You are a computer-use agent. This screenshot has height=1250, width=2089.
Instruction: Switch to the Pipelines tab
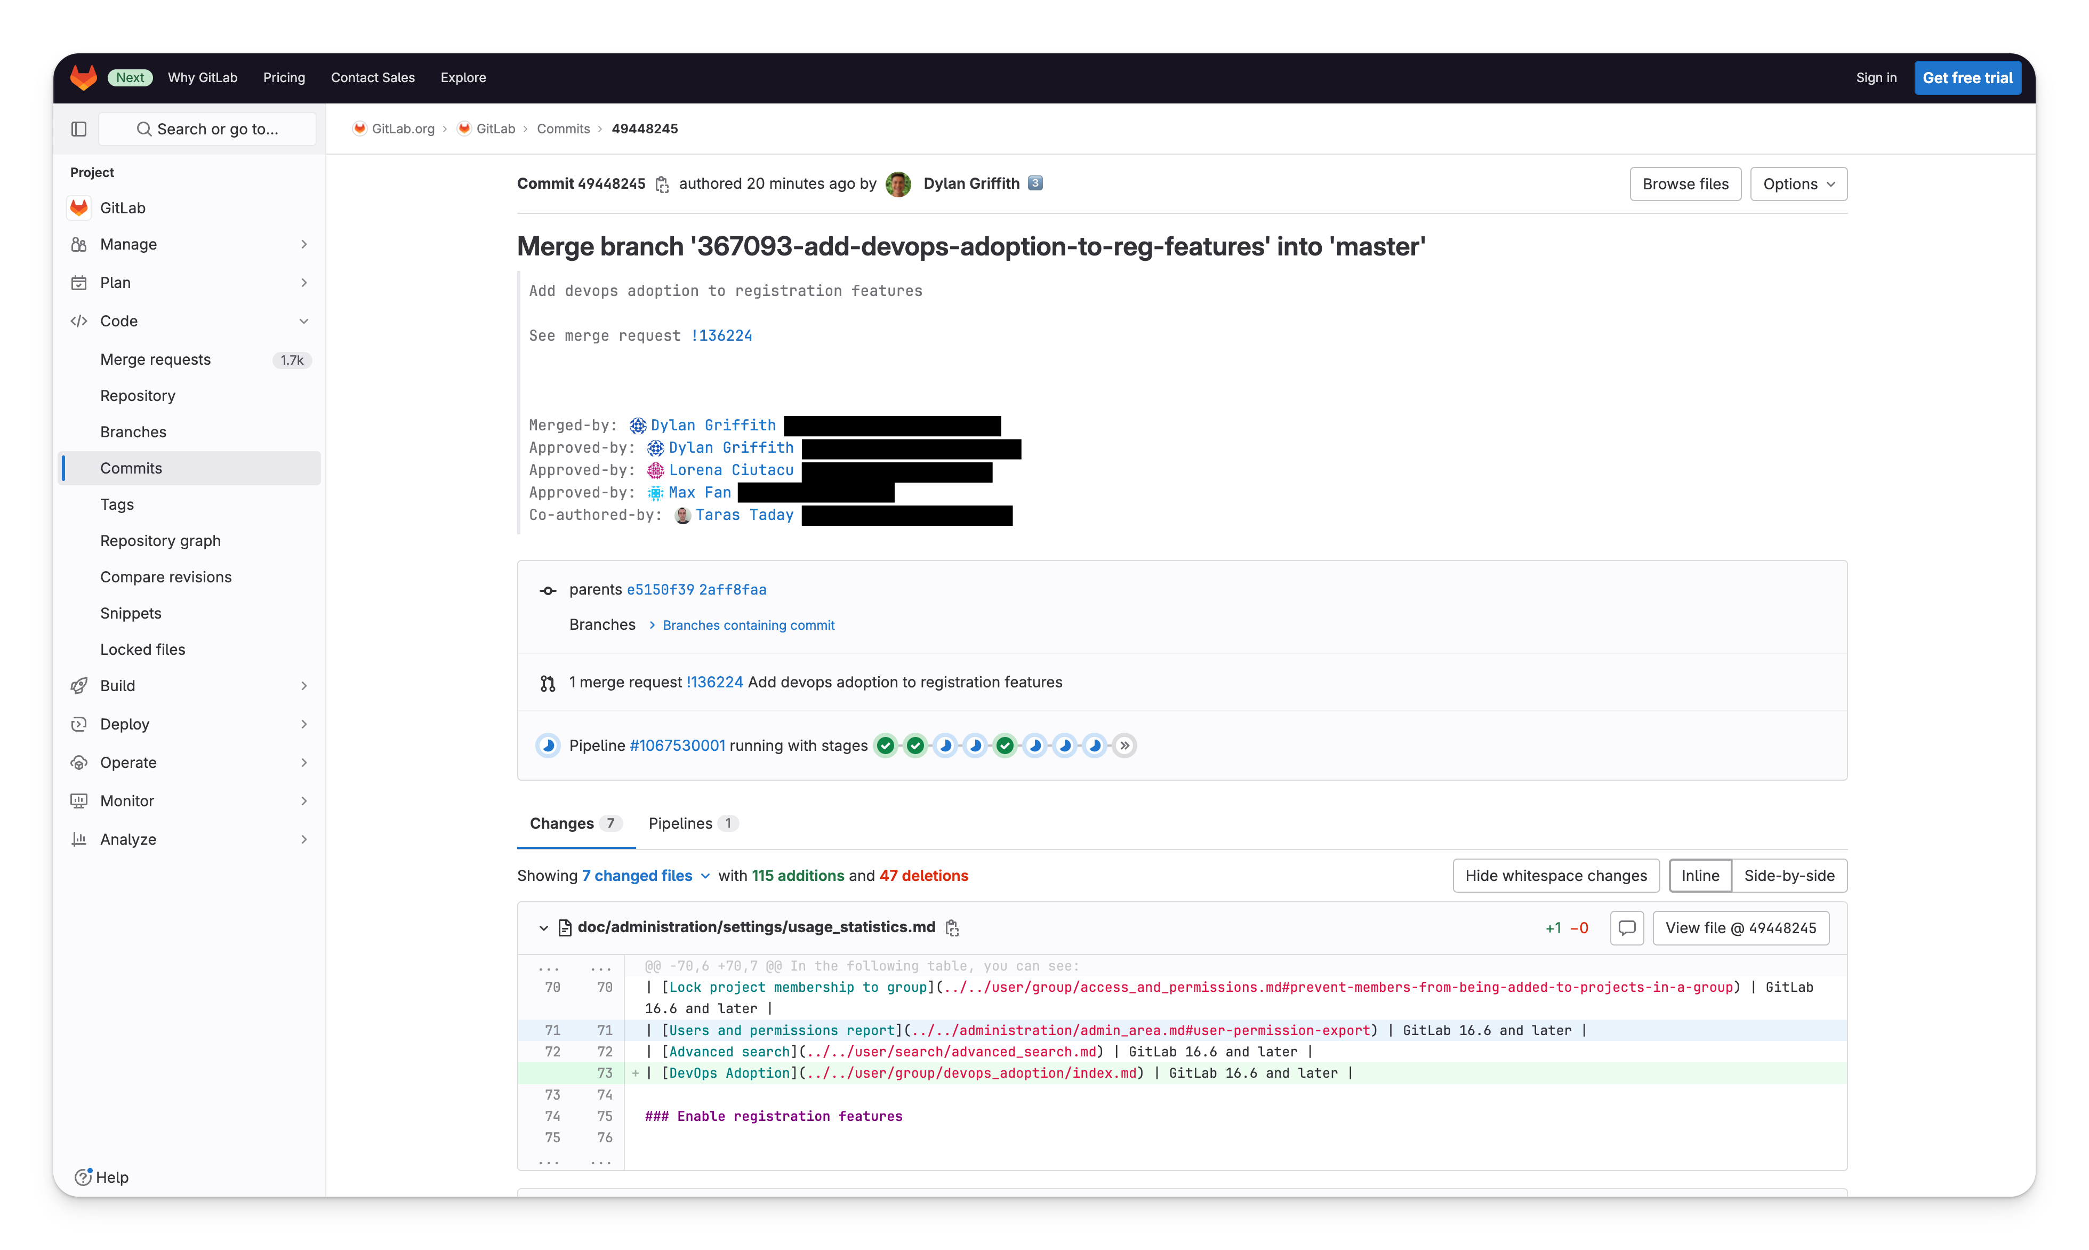pyautogui.click(x=680, y=823)
